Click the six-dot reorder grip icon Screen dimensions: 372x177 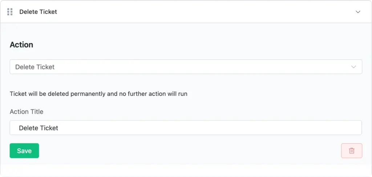[10, 12]
